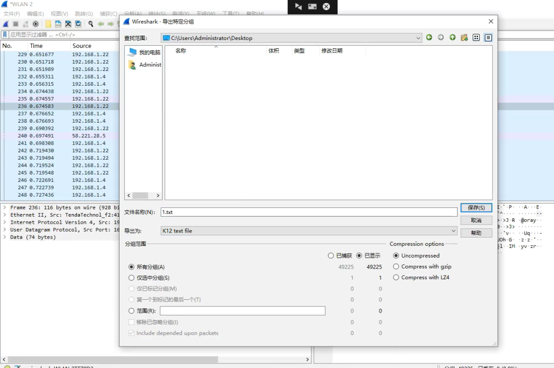The height and width of the screenshot is (368, 554).
Task: Click the 范围(R) range input field
Action: click(x=242, y=311)
